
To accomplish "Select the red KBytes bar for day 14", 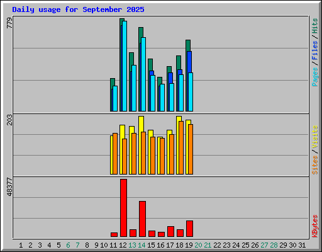I will tap(142, 219).
